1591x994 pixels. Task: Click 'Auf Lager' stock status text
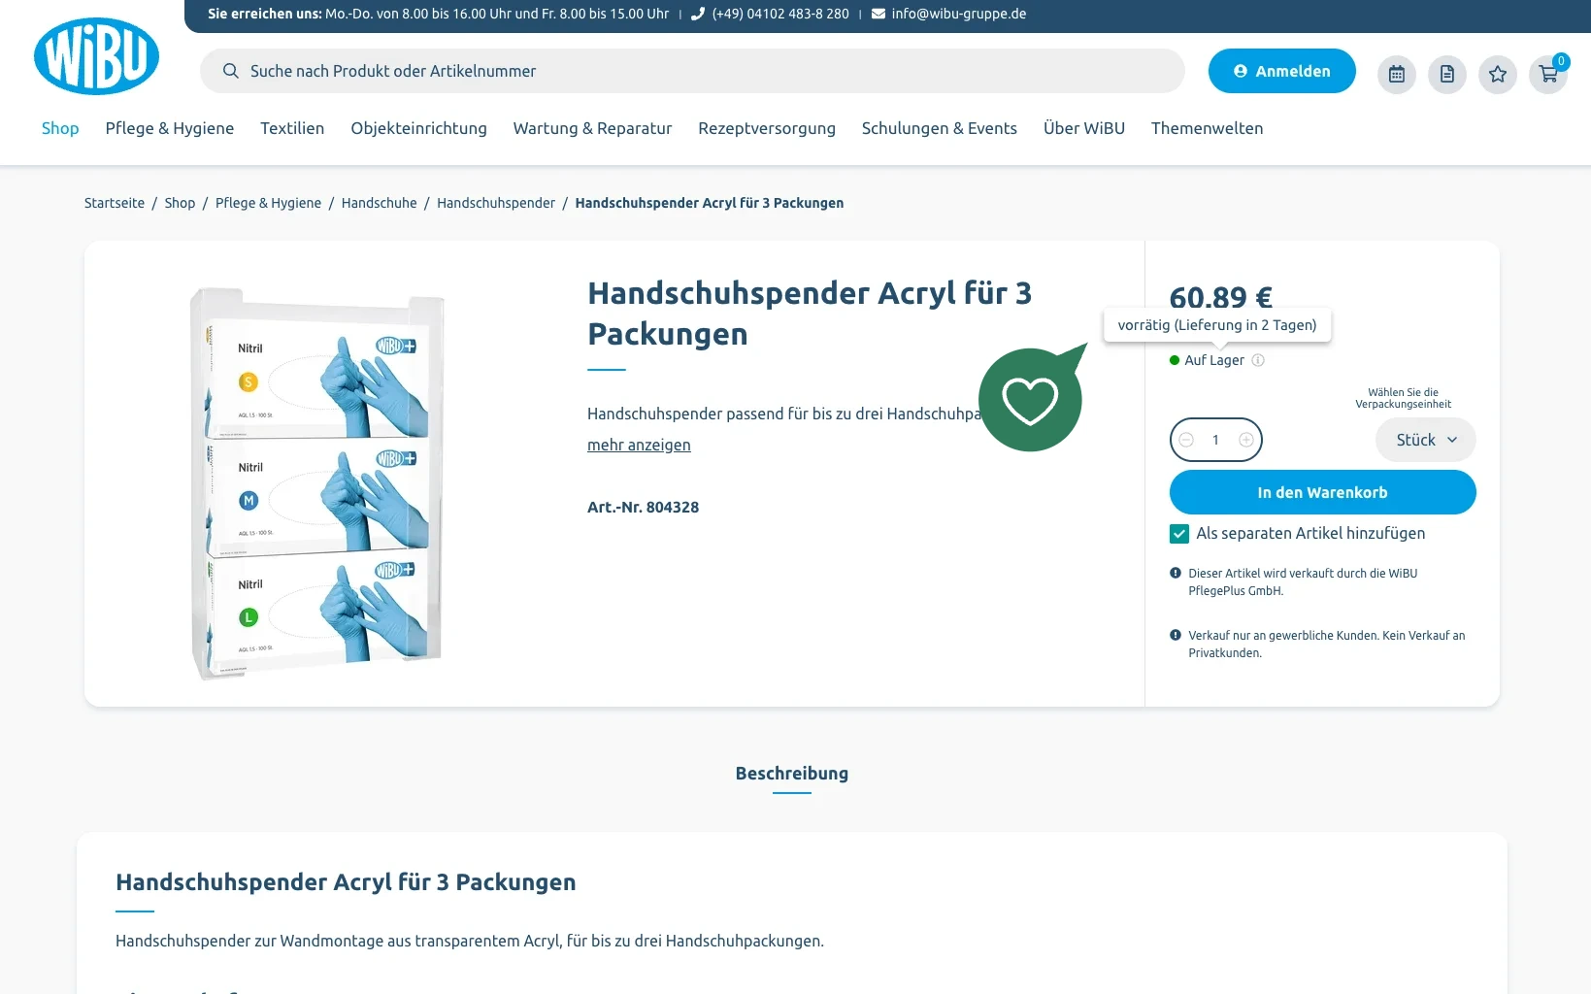coord(1214,360)
